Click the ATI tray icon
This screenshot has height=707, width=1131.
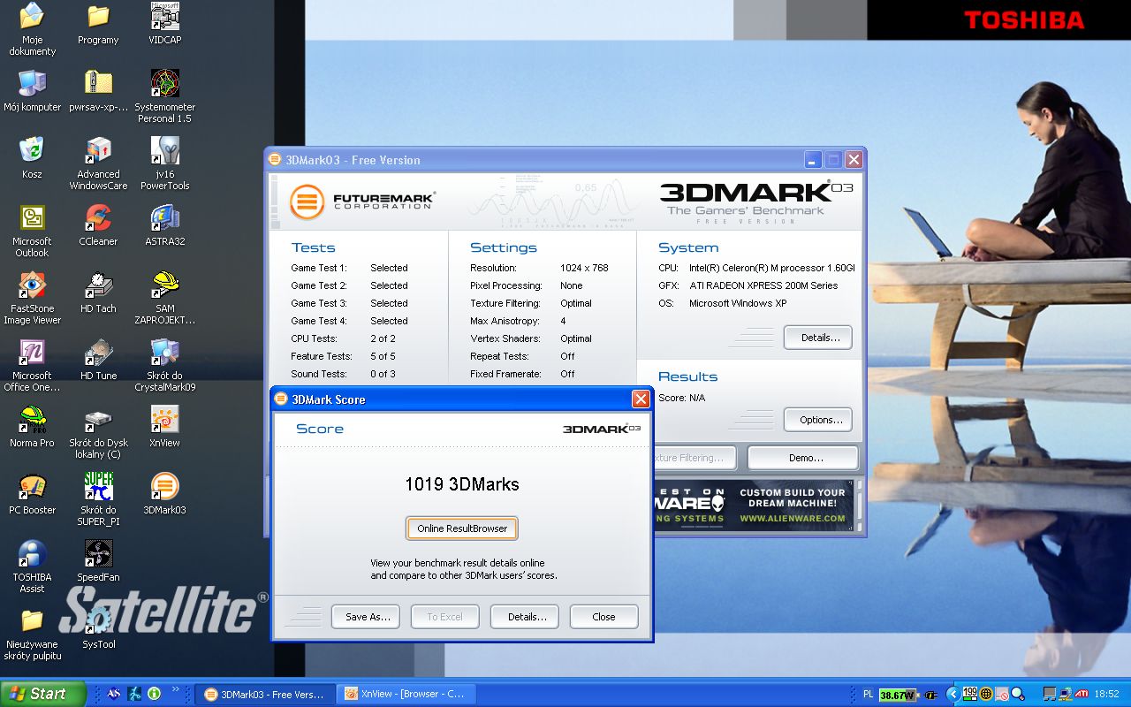coord(1081,694)
